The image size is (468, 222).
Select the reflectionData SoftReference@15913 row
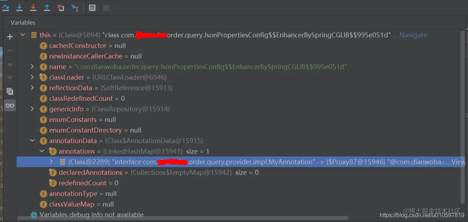[238, 88]
